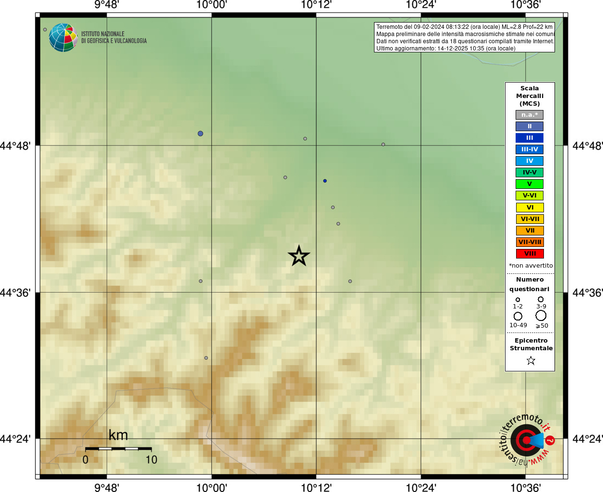Screen dimensions: 603x492
Task: Click the 'Mappa preliminare delle intensità' header line
Action: point(465,34)
